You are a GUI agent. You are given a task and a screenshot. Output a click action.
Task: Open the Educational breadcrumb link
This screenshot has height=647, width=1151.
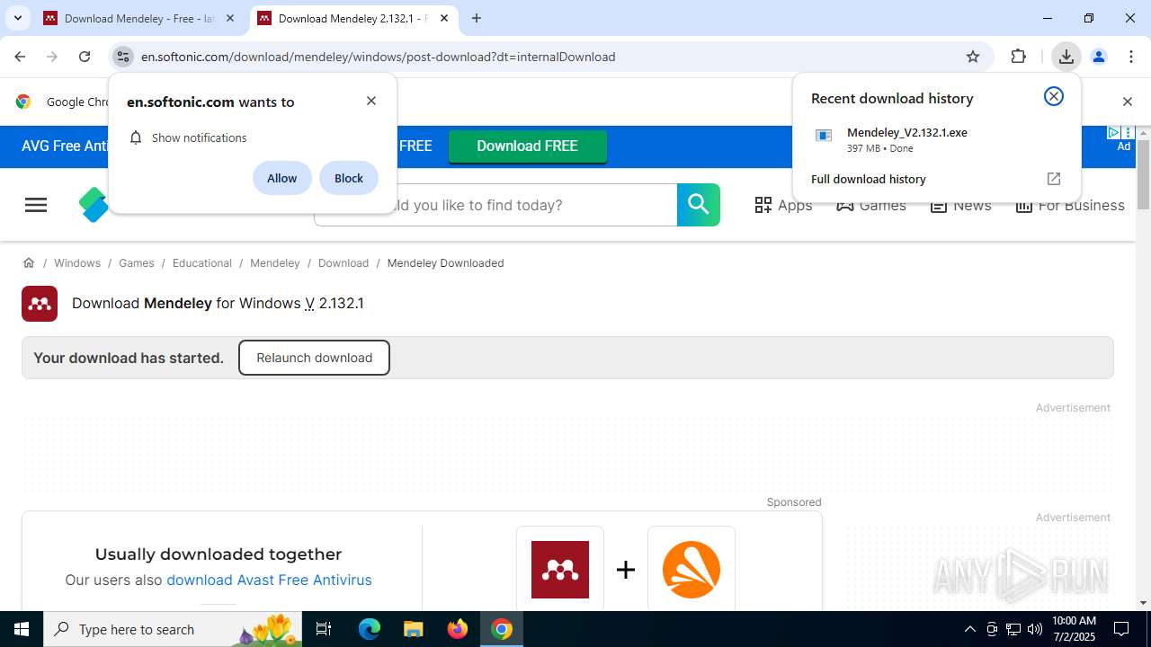pyautogui.click(x=202, y=262)
